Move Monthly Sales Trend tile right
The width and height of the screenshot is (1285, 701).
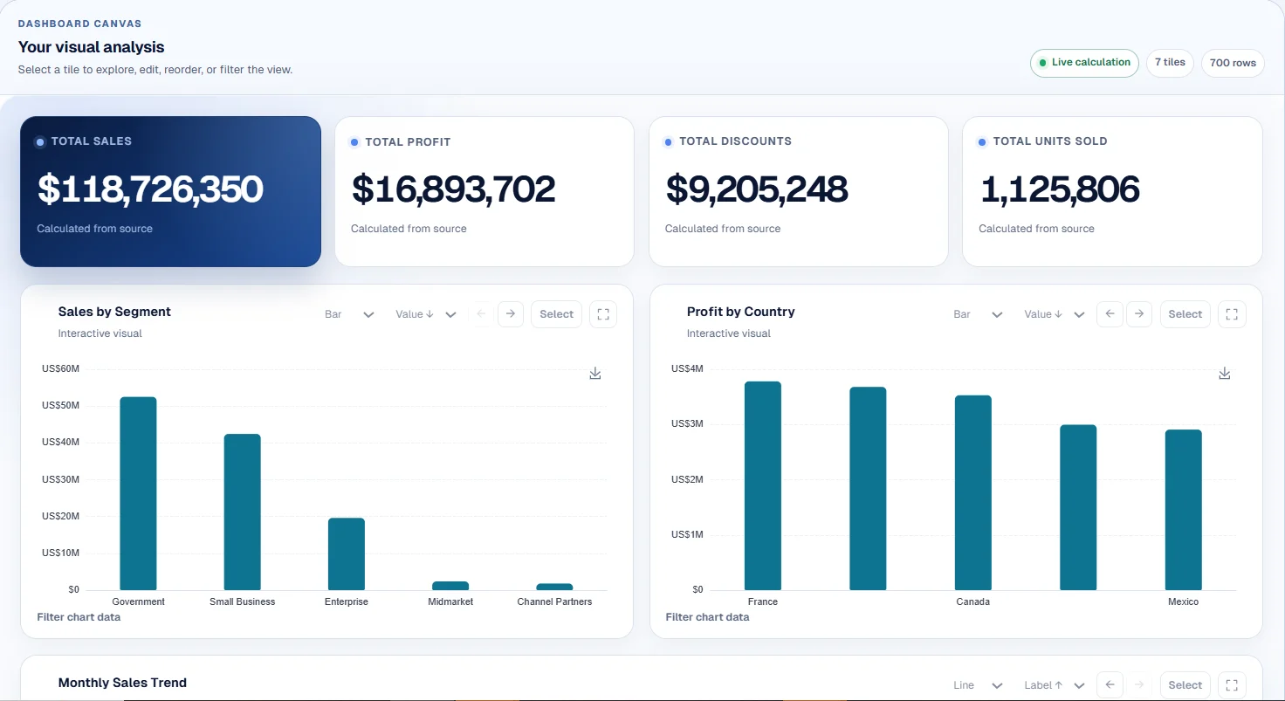click(x=1139, y=685)
